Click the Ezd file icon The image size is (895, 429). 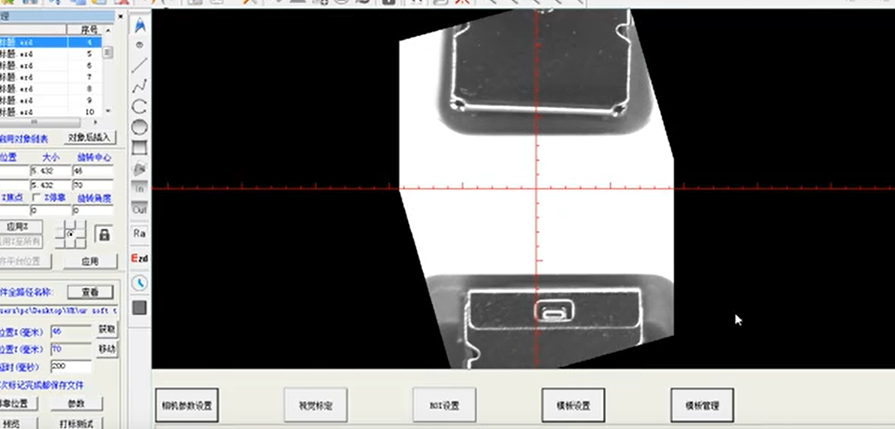click(140, 259)
